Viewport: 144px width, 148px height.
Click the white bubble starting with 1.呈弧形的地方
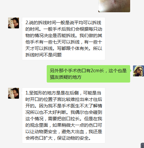pyautogui.click(x=63, y=115)
